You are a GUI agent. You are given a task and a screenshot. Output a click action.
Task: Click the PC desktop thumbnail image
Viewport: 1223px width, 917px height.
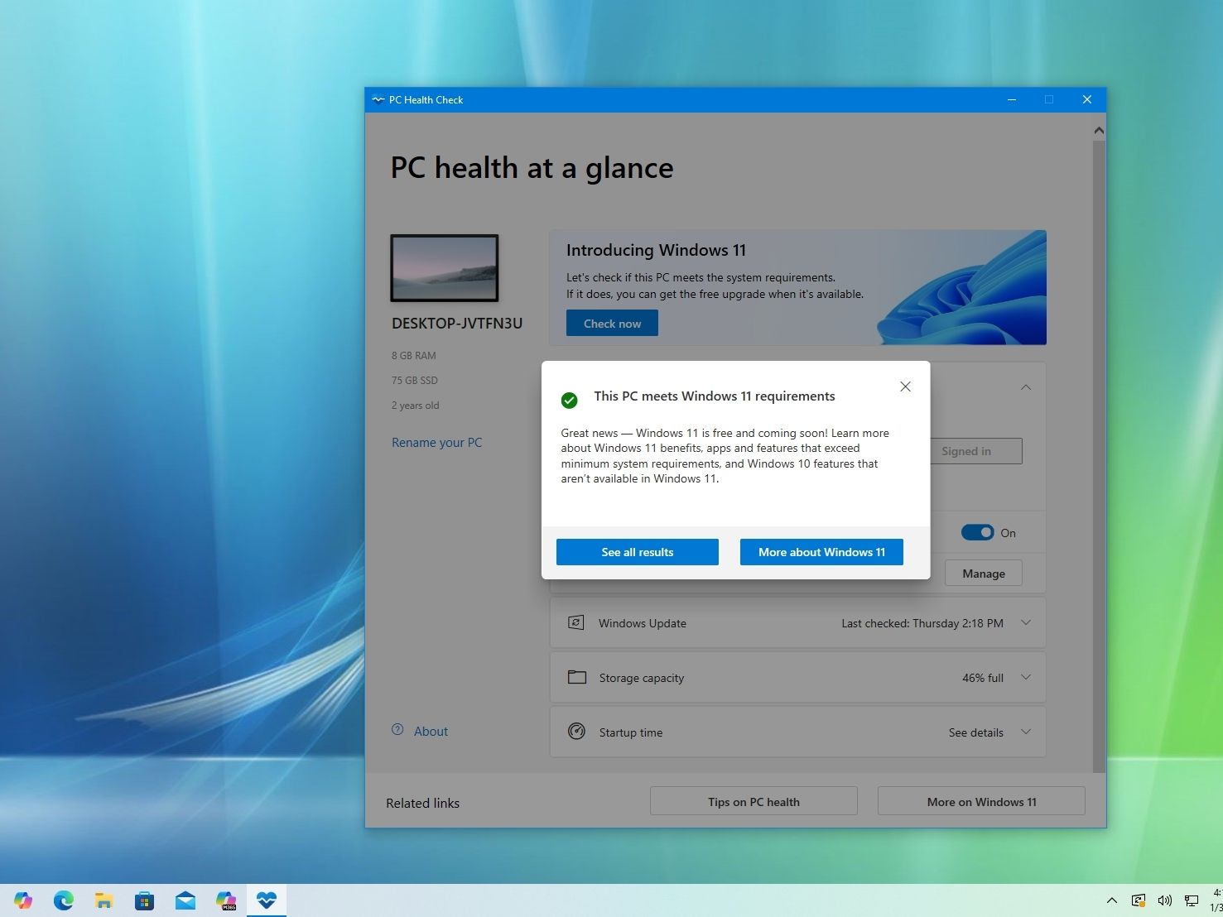445,268
